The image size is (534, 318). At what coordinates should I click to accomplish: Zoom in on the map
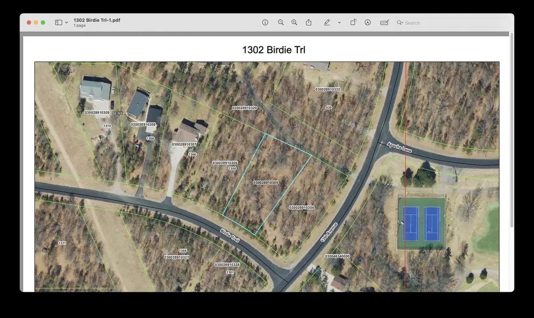click(x=294, y=22)
